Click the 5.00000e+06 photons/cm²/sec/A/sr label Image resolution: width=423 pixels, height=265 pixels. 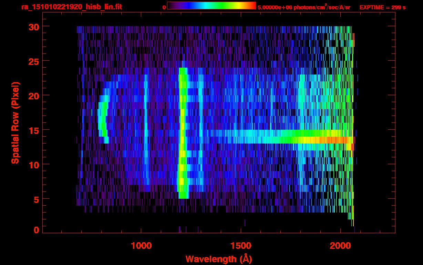[304, 7]
